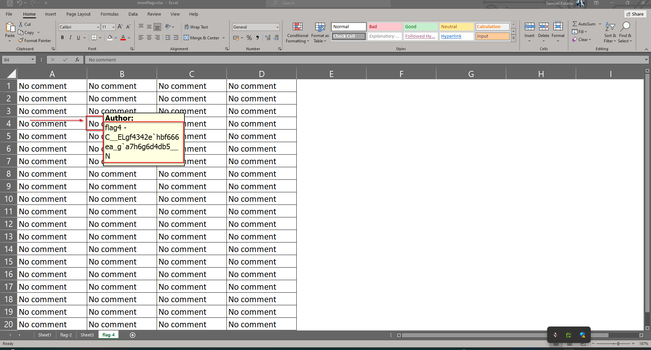Expand the General number format dropdown
The image size is (651, 350).
tap(277, 27)
